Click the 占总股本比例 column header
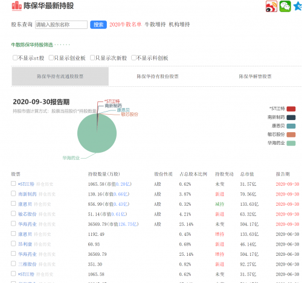Image resolution: width=302 pixels, height=283 pixels. pos(193,174)
